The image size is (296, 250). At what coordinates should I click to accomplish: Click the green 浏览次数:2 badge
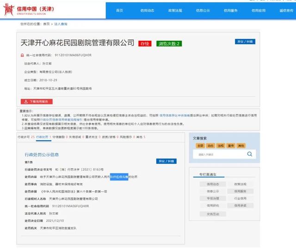169,44
